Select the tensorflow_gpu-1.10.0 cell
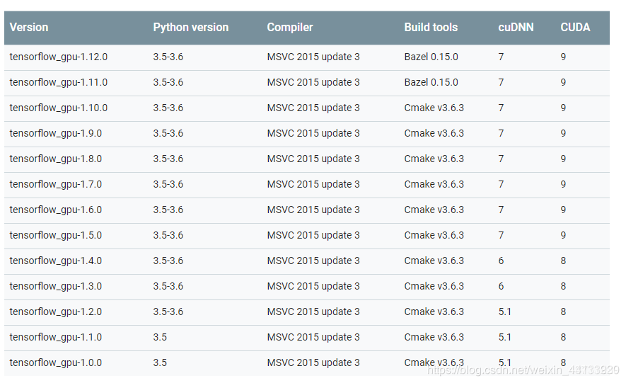The height and width of the screenshot is (383, 626). [58, 108]
